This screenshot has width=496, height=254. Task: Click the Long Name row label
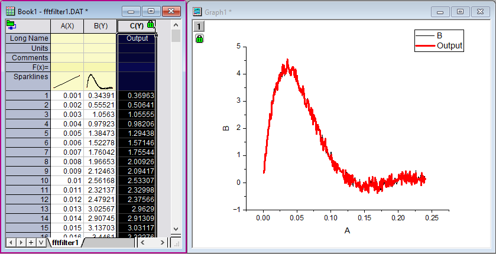pyautogui.click(x=28, y=38)
